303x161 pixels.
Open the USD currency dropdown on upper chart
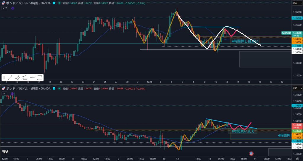(x=296, y=3)
